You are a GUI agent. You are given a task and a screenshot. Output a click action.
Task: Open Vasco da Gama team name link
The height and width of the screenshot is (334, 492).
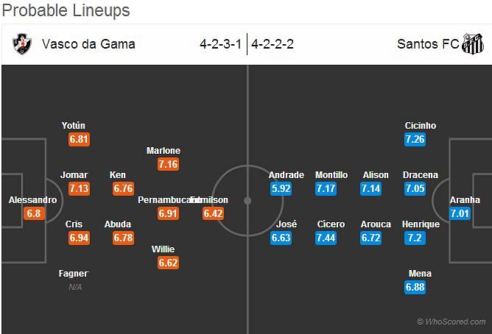pos(88,44)
